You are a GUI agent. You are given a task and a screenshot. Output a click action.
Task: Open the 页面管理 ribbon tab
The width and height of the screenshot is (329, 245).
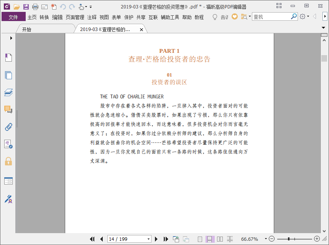pyautogui.click(x=75, y=17)
